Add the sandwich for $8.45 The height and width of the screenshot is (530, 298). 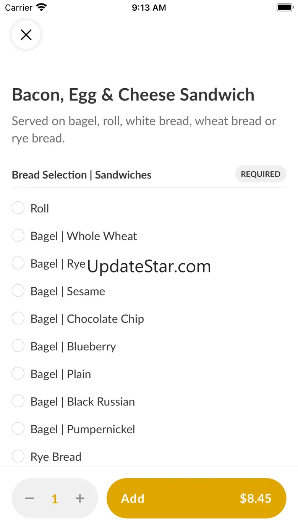tap(196, 498)
